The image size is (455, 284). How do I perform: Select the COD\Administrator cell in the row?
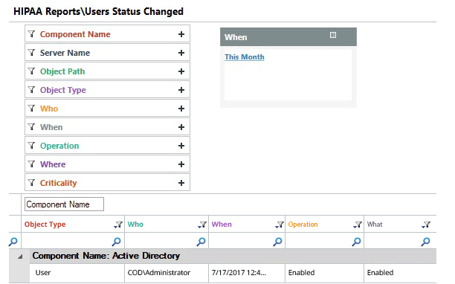point(167,273)
